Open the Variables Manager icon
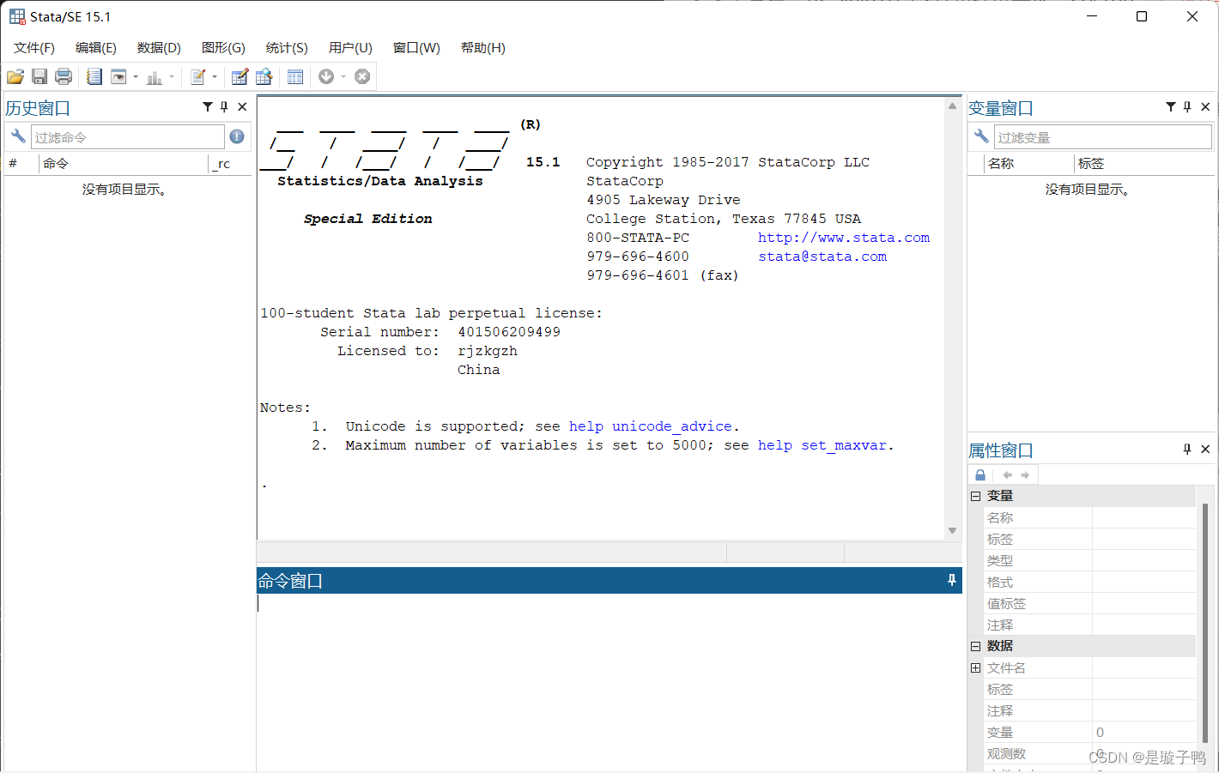 tap(295, 77)
